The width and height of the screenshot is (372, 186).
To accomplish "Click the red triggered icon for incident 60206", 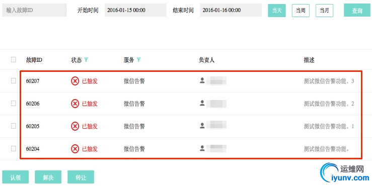I will [x=75, y=104].
